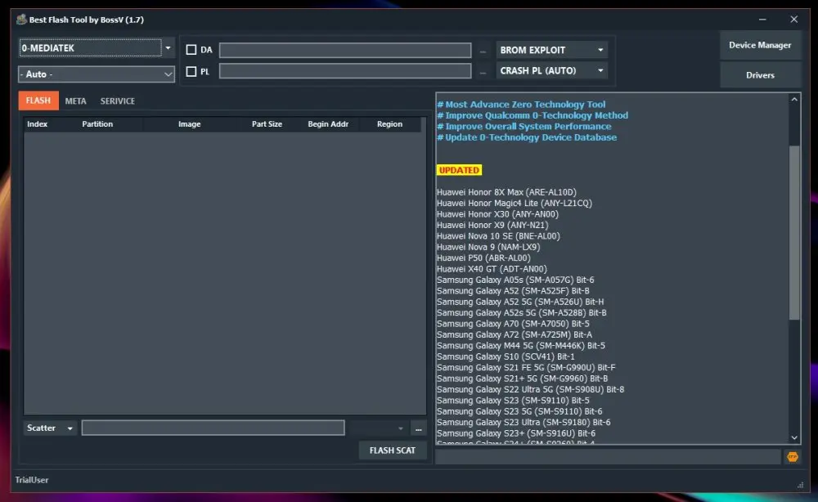Click the command input field under the log

tap(609, 457)
